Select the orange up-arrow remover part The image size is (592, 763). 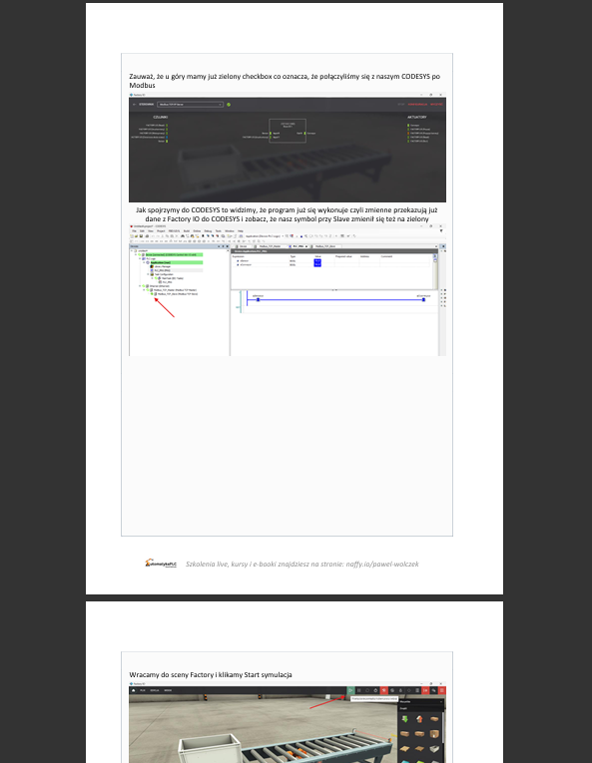coord(419,719)
